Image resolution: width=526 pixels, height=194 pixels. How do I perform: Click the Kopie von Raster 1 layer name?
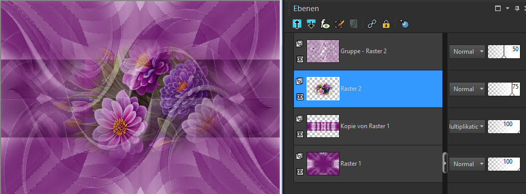[x=365, y=126]
